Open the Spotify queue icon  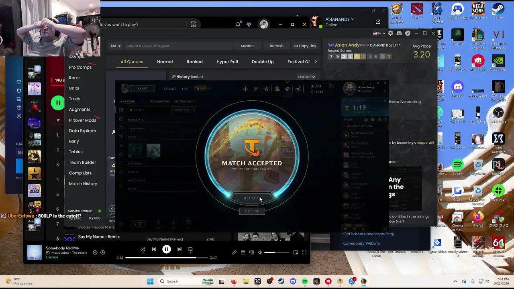coord(243,252)
